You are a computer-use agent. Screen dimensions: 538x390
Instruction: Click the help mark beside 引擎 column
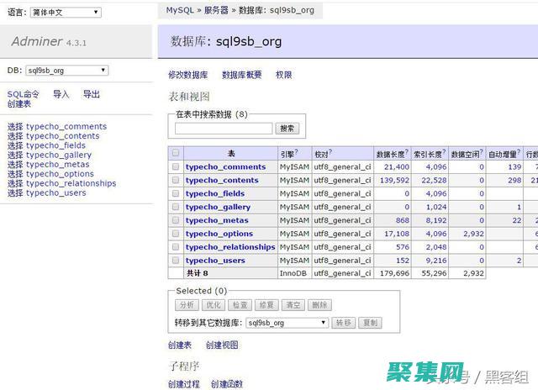298,152
